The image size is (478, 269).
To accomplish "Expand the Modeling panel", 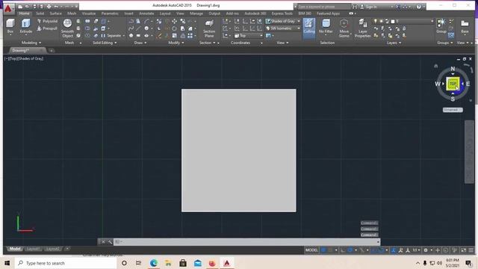I will pos(31,43).
